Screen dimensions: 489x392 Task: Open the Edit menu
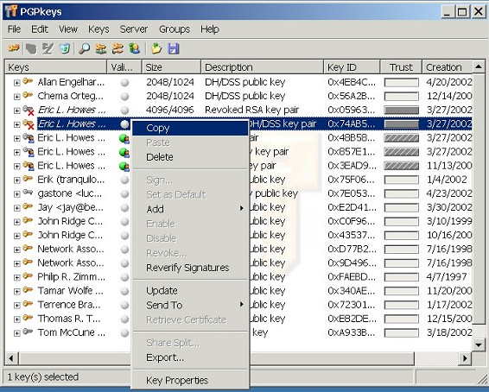tap(40, 29)
